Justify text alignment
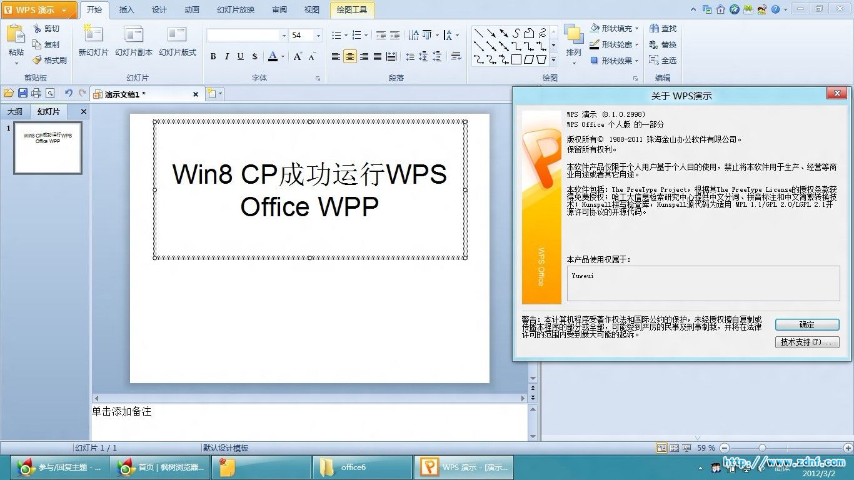Screen dimensions: 854x480 pyautogui.click(x=378, y=57)
